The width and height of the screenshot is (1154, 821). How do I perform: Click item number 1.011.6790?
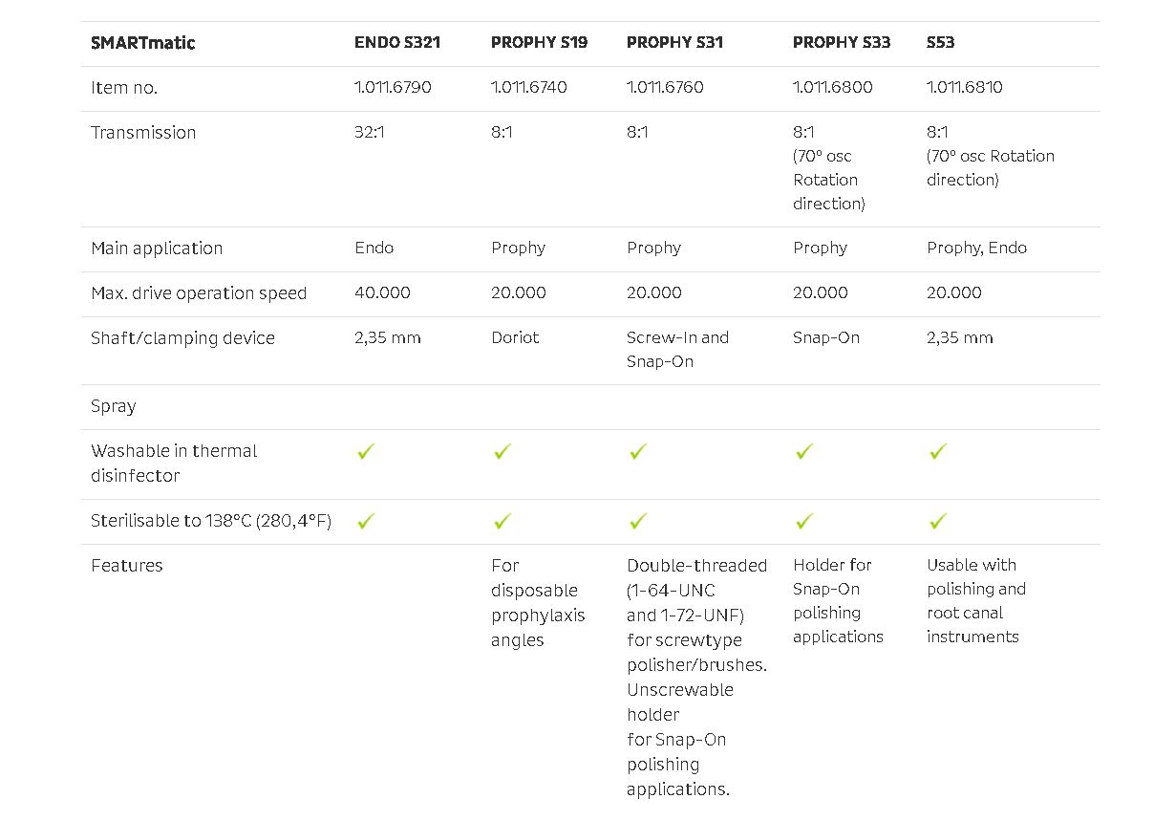(393, 87)
